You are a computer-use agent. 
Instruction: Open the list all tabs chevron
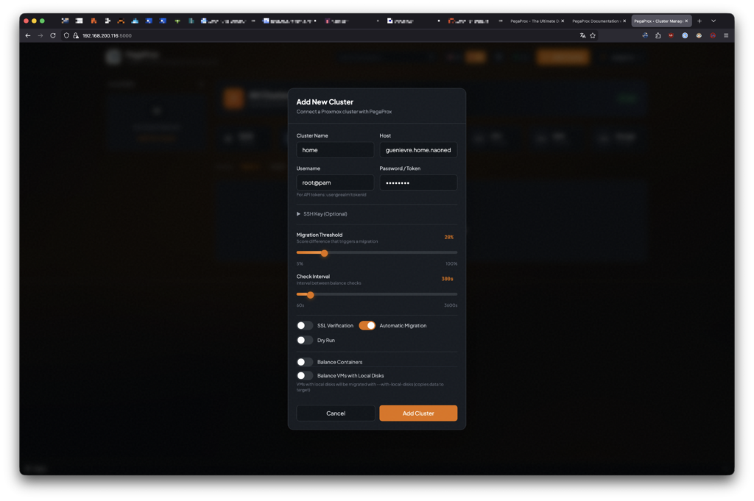(713, 21)
